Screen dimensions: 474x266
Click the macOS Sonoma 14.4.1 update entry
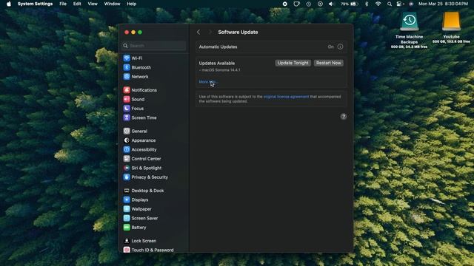[x=220, y=70]
